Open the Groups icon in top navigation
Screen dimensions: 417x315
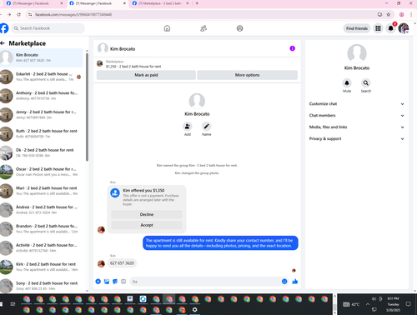tap(239, 28)
